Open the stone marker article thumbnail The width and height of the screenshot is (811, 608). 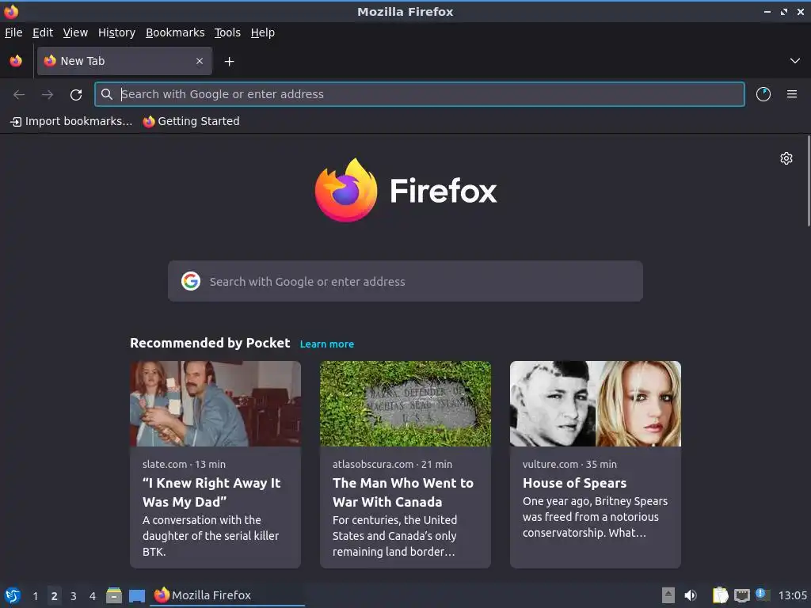[405, 404]
